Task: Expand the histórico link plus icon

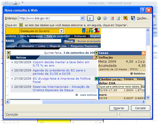Action: point(132,73)
